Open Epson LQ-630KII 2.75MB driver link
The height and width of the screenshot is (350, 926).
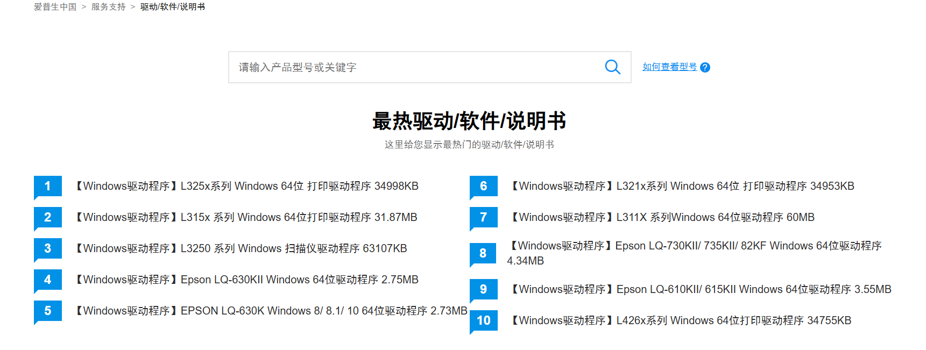pyautogui.click(x=245, y=280)
